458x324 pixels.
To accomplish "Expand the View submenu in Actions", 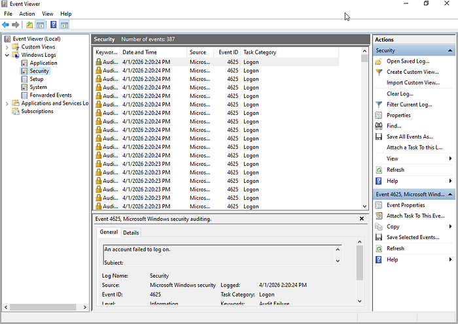I will 450,158.
